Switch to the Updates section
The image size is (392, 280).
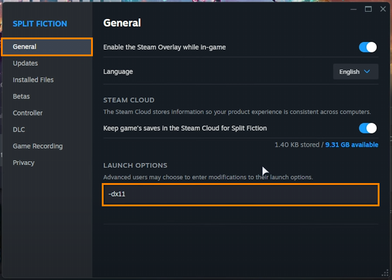pos(25,63)
